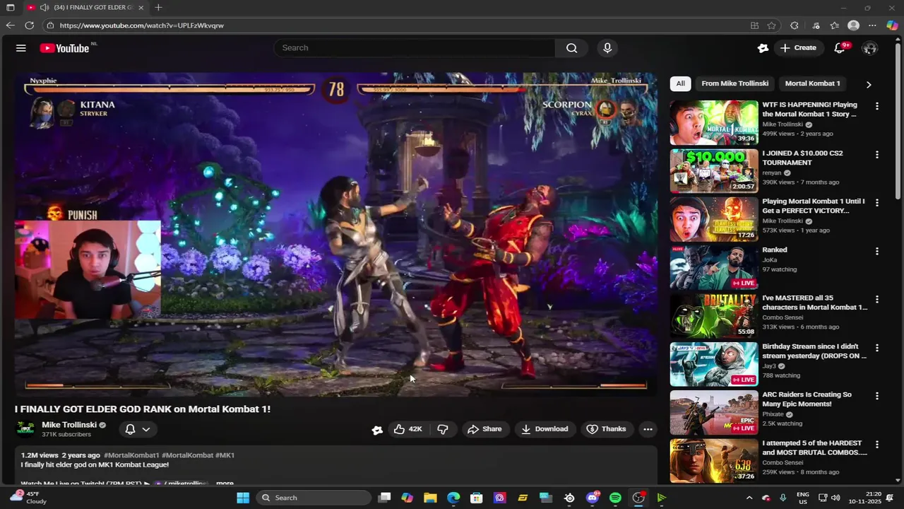
Task: Send a Thanks to the creator
Action: pyautogui.click(x=606, y=429)
